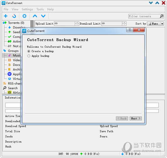This screenshot has width=167, height=158.
Task: Open the View menu
Action: coord(15,9)
